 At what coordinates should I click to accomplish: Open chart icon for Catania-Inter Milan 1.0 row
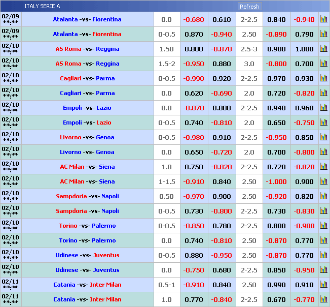(x=323, y=300)
